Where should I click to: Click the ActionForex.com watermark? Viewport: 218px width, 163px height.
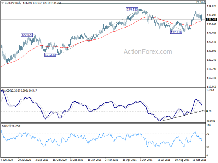(x=148, y=51)
